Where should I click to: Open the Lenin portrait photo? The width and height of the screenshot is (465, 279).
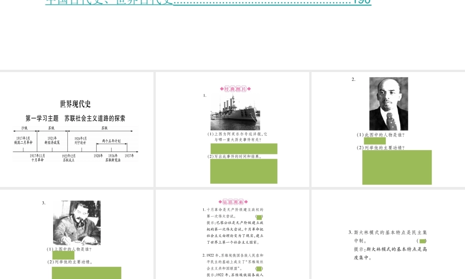(388, 104)
